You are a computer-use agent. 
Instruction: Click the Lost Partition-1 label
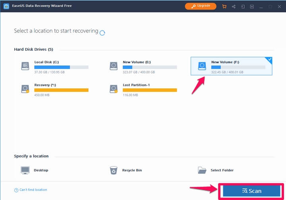[x=136, y=85]
